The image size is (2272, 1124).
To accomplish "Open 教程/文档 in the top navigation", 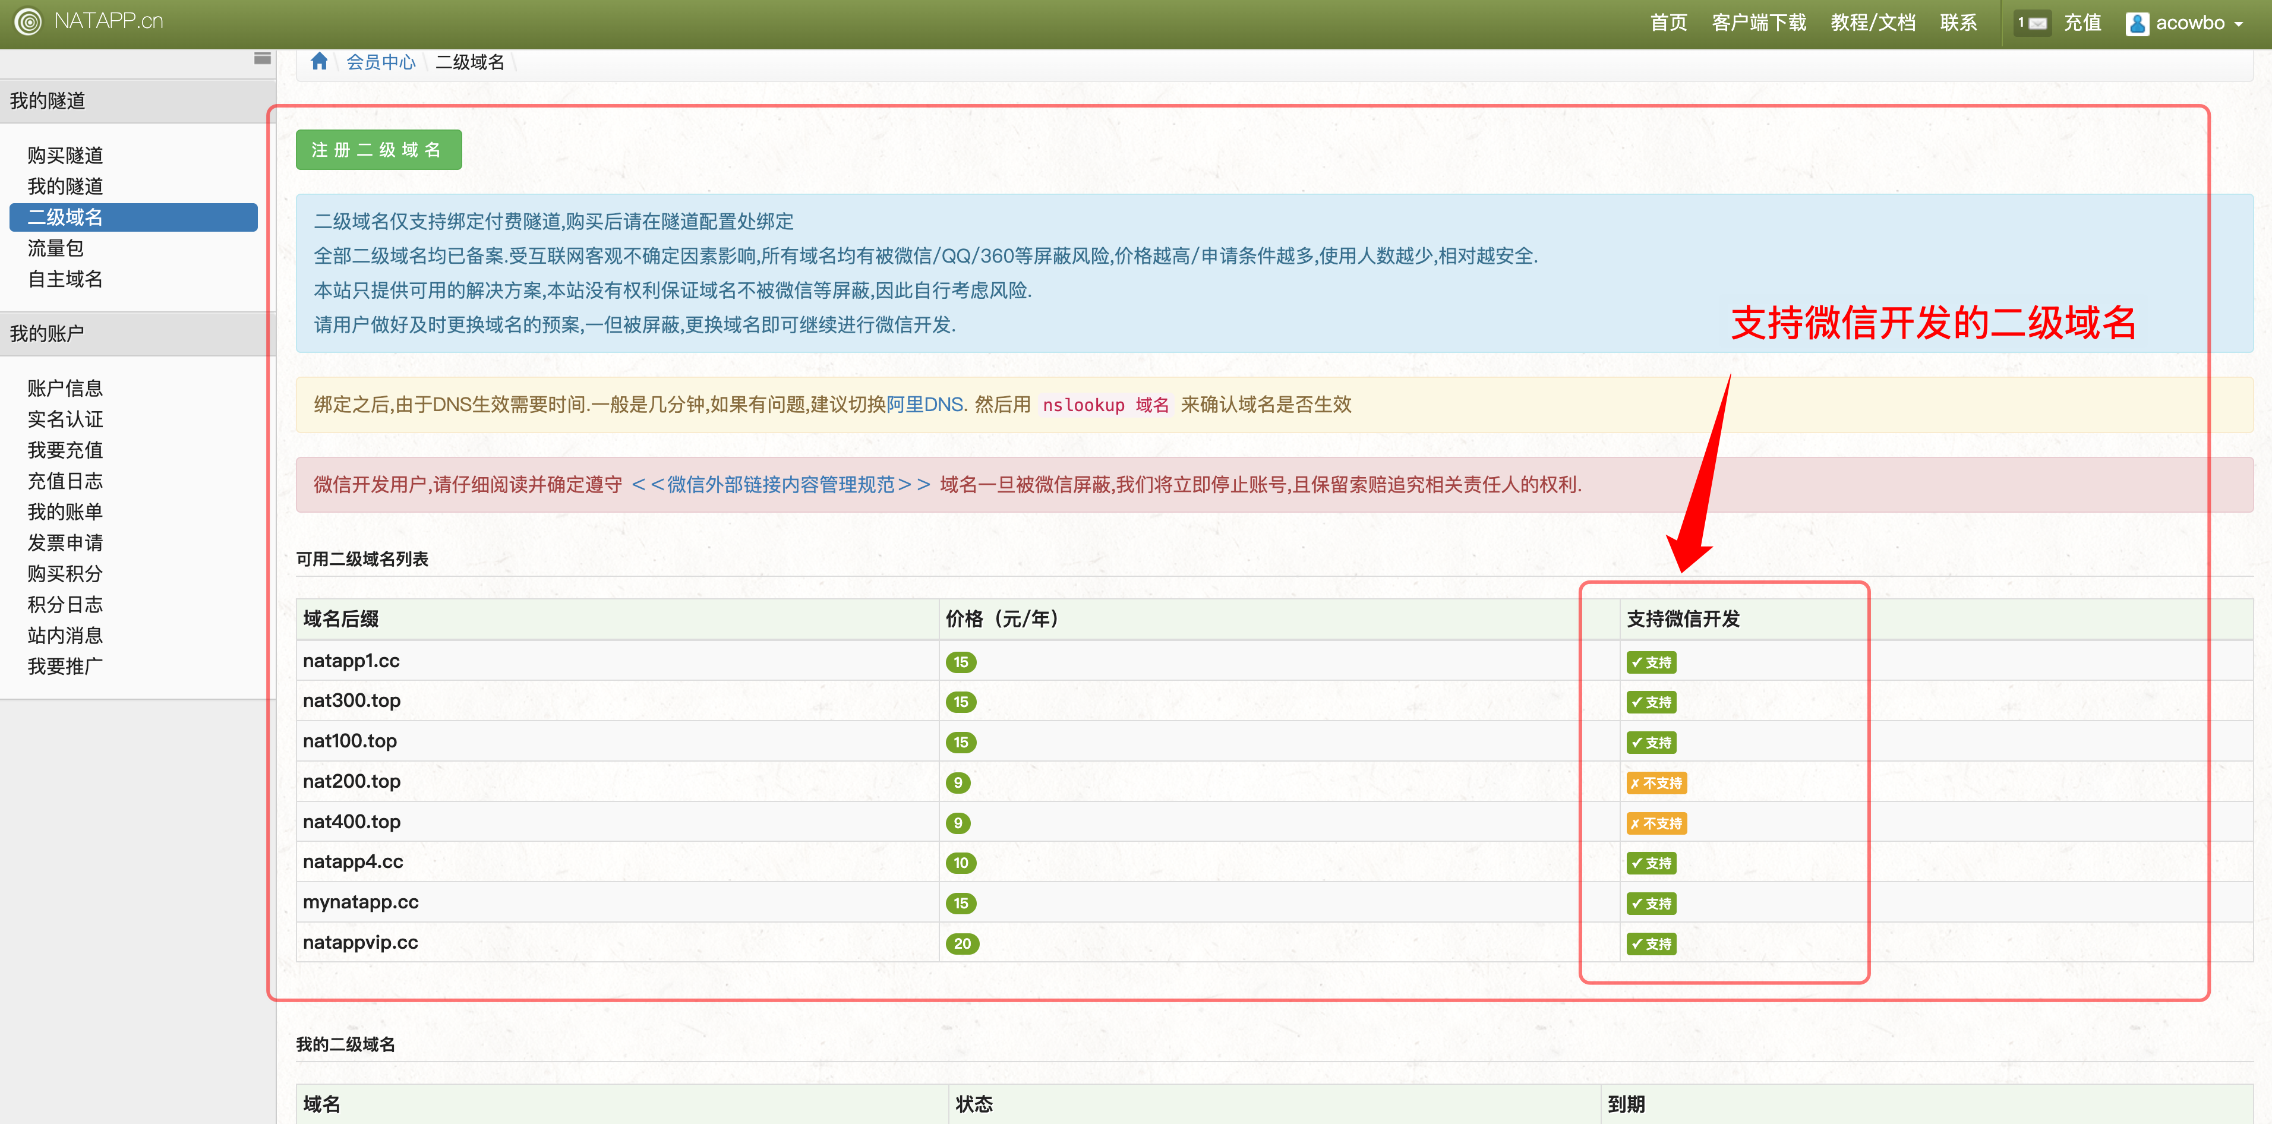I will point(1873,23).
